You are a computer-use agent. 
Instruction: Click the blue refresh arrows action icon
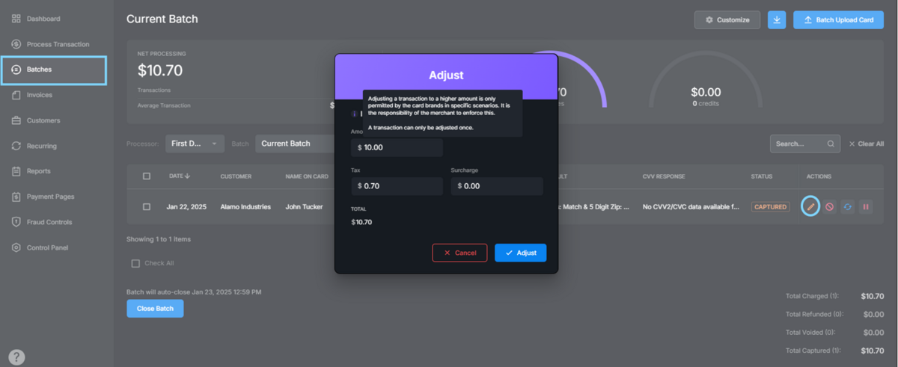[848, 206]
